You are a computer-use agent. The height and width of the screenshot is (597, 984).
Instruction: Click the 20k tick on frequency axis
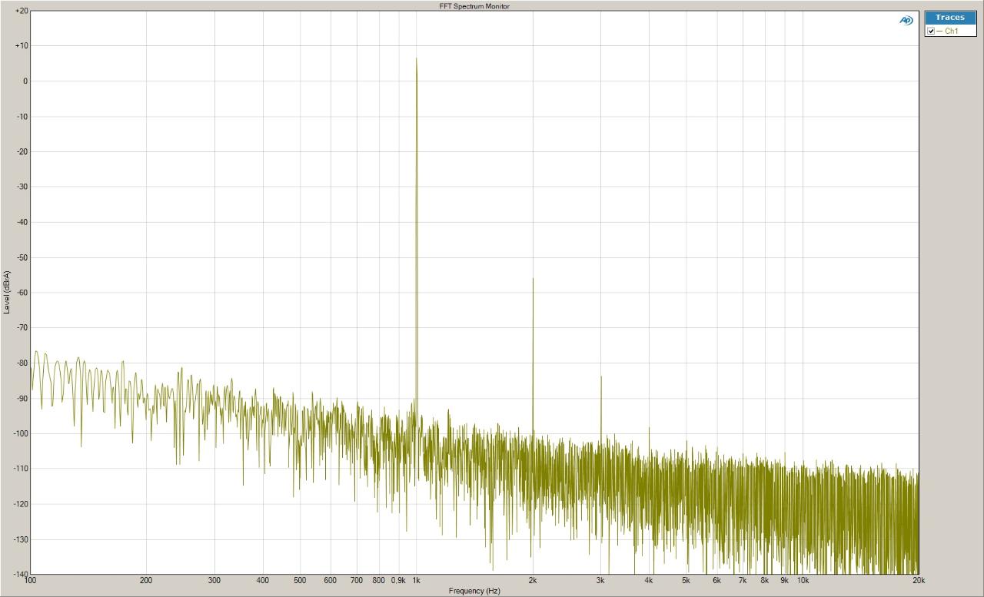[x=918, y=581]
